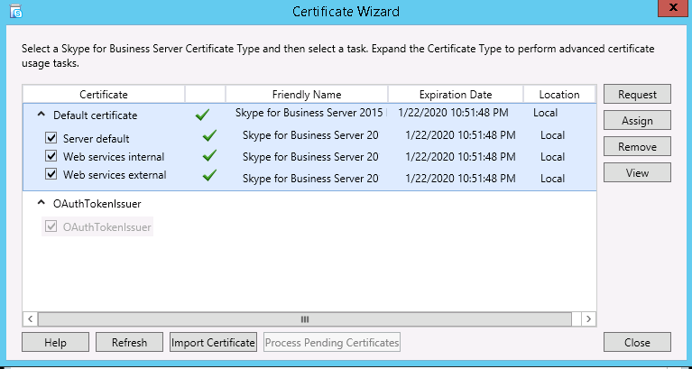The image size is (692, 369).
Task: Select the Default certificate row label
Action: point(96,115)
